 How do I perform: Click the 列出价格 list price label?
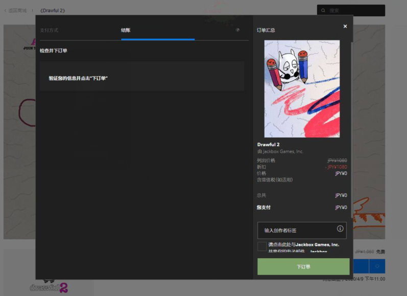tap(266, 161)
